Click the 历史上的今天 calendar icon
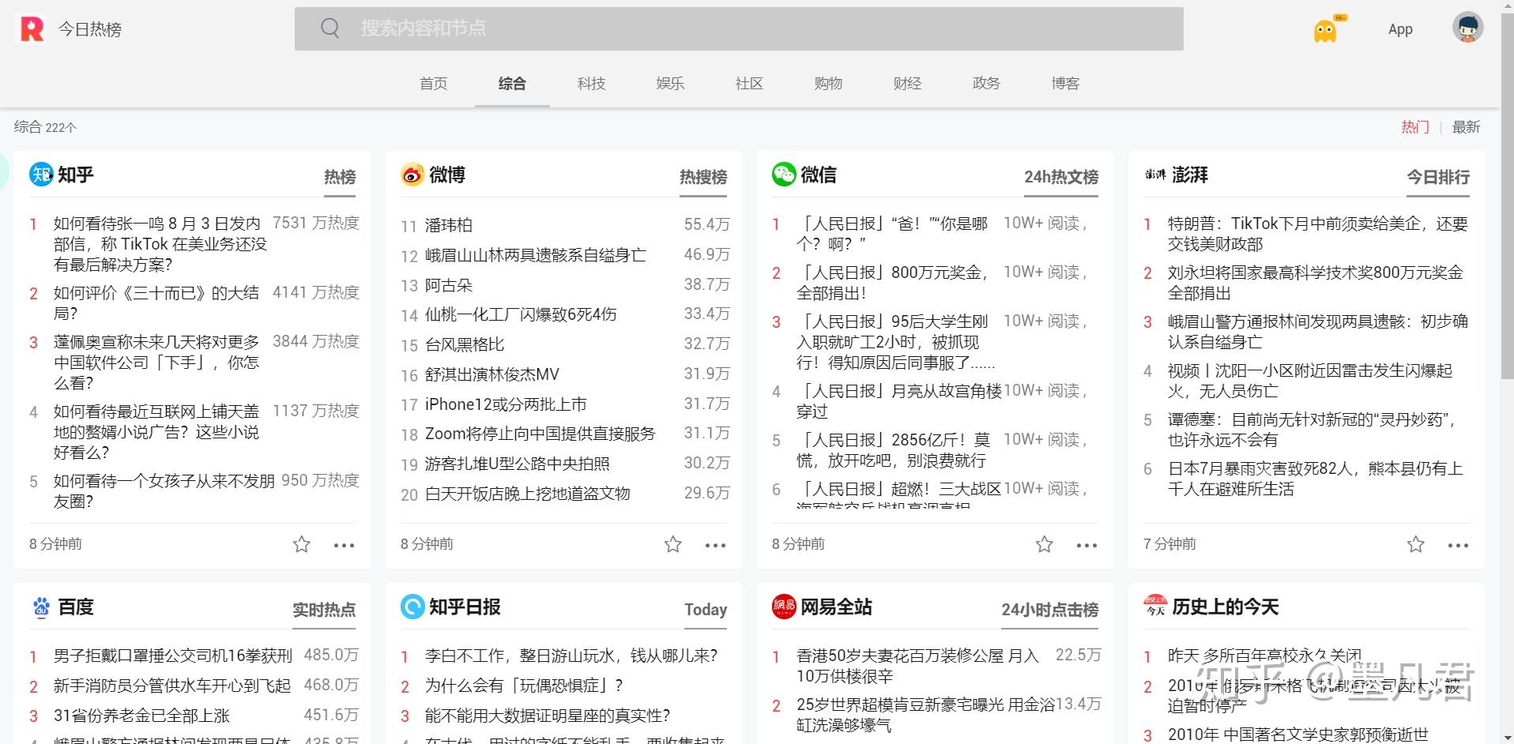 coord(1155,607)
